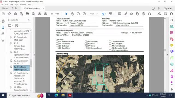Show hidden system tray icons
Image resolution: width=175 pixels, height=98 pixels.
point(147,95)
